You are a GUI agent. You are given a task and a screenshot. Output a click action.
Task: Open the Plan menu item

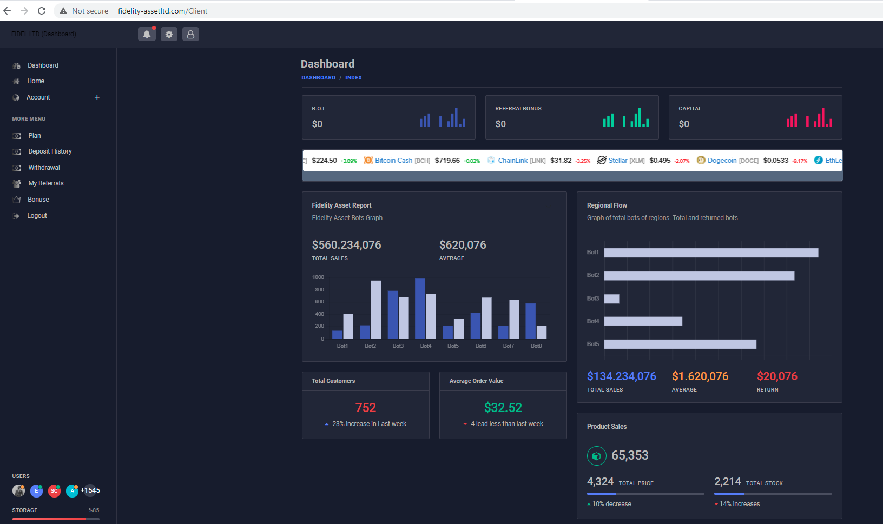point(35,136)
